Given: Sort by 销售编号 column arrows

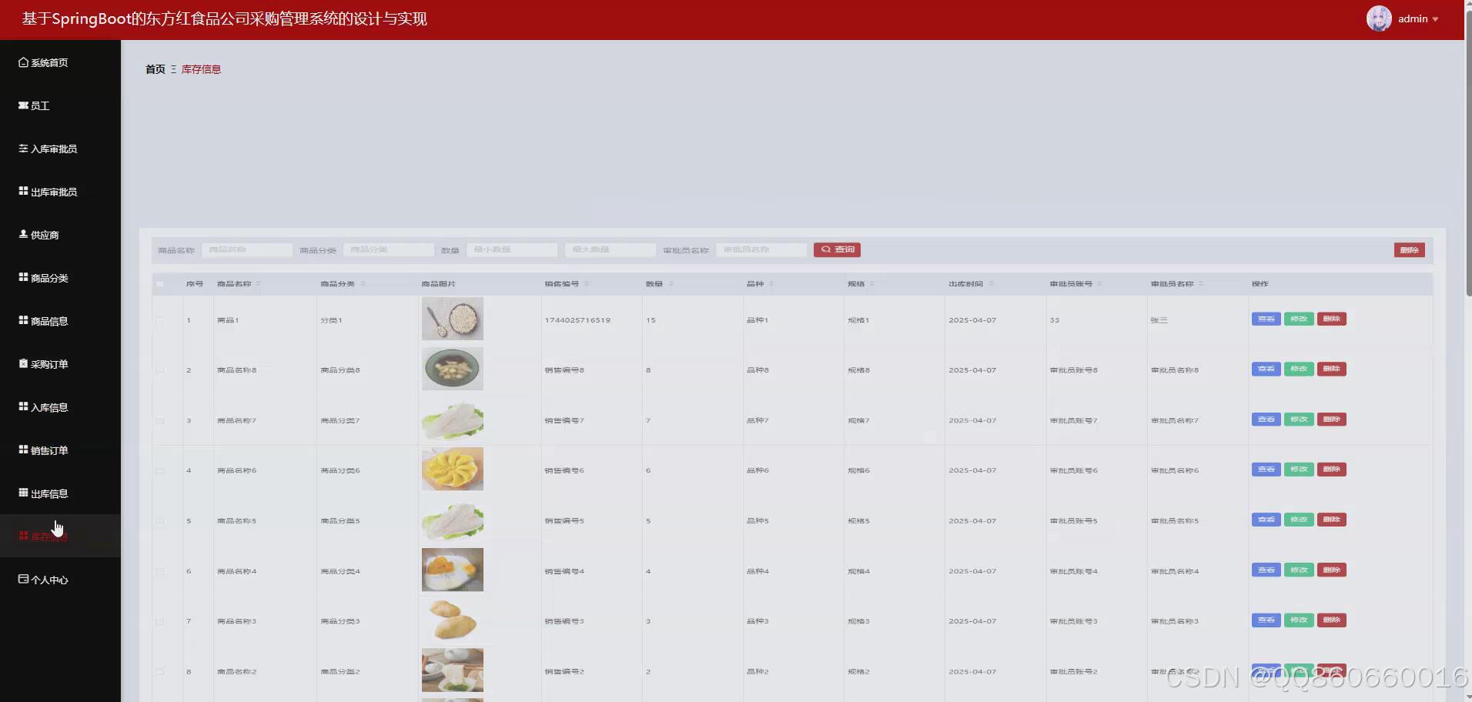Looking at the screenshot, I should pyautogui.click(x=587, y=284).
